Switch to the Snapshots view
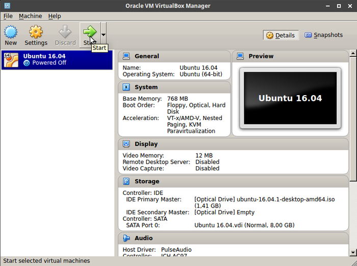 tap(323, 35)
